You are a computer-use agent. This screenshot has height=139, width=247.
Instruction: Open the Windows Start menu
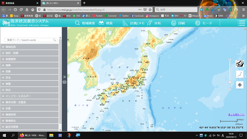[4, 135]
